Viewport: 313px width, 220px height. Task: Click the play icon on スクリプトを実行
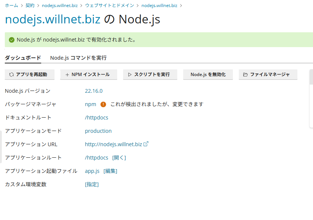[130, 75]
